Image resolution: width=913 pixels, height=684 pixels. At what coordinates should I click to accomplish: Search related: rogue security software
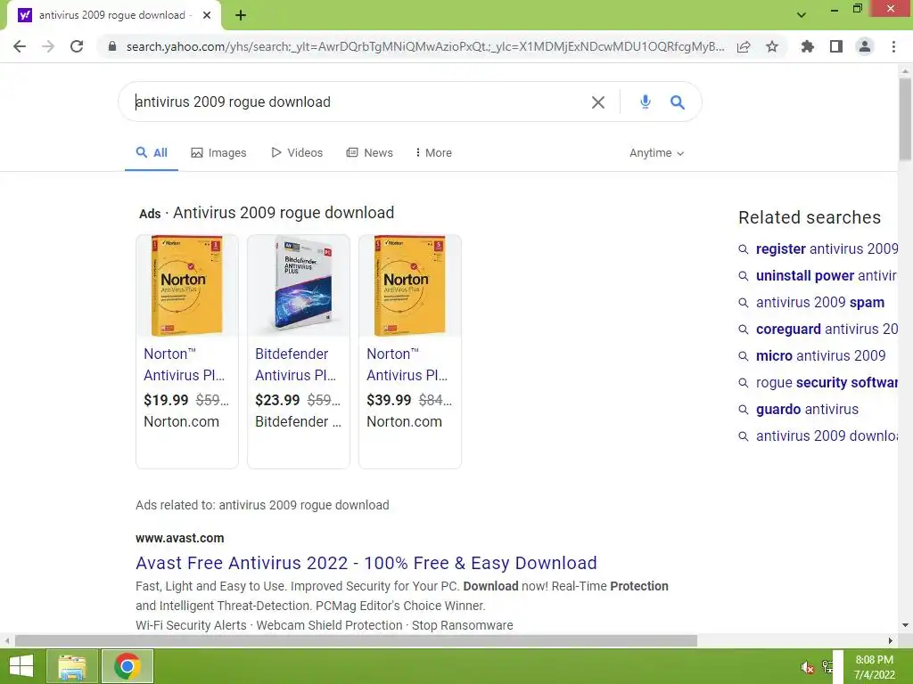point(827,383)
